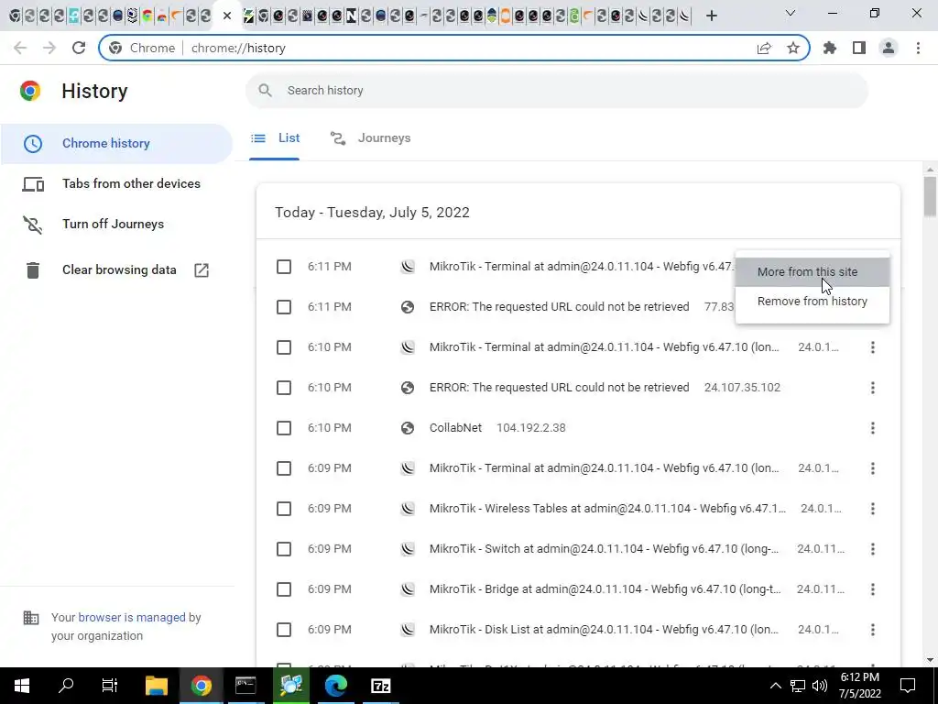
Task: Open the profile avatar icon
Action: 889,48
